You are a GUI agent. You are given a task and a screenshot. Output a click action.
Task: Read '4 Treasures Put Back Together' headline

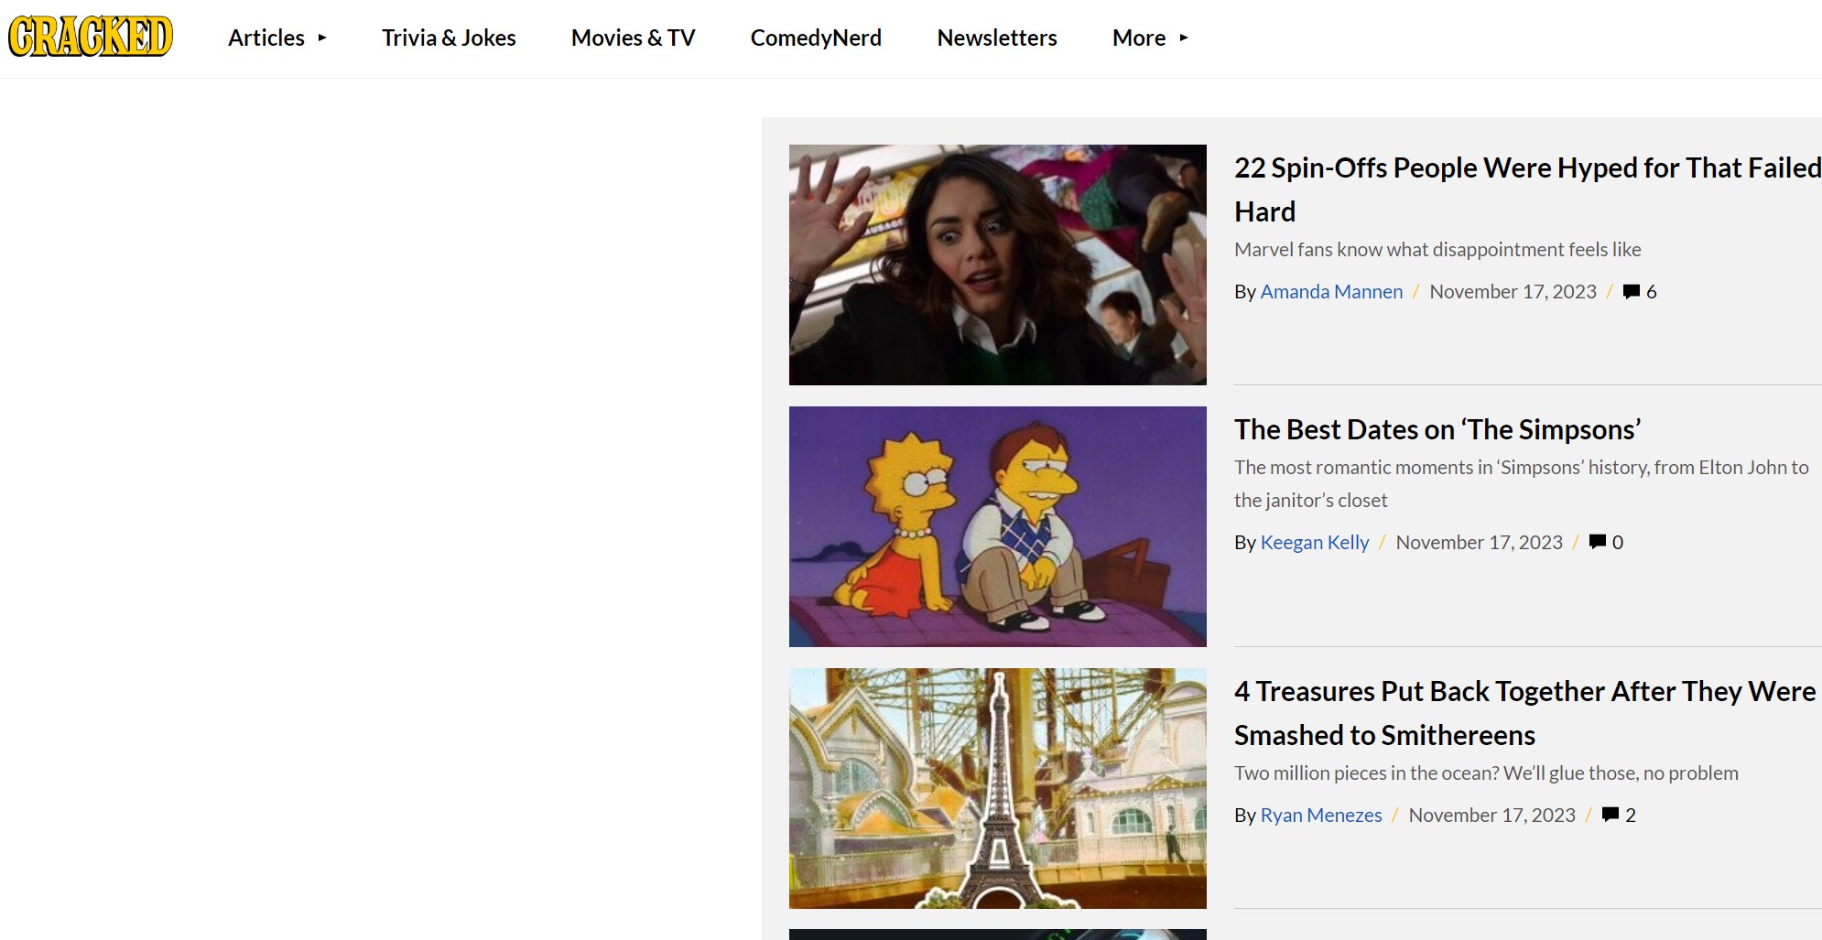[x=1525, y=713]
